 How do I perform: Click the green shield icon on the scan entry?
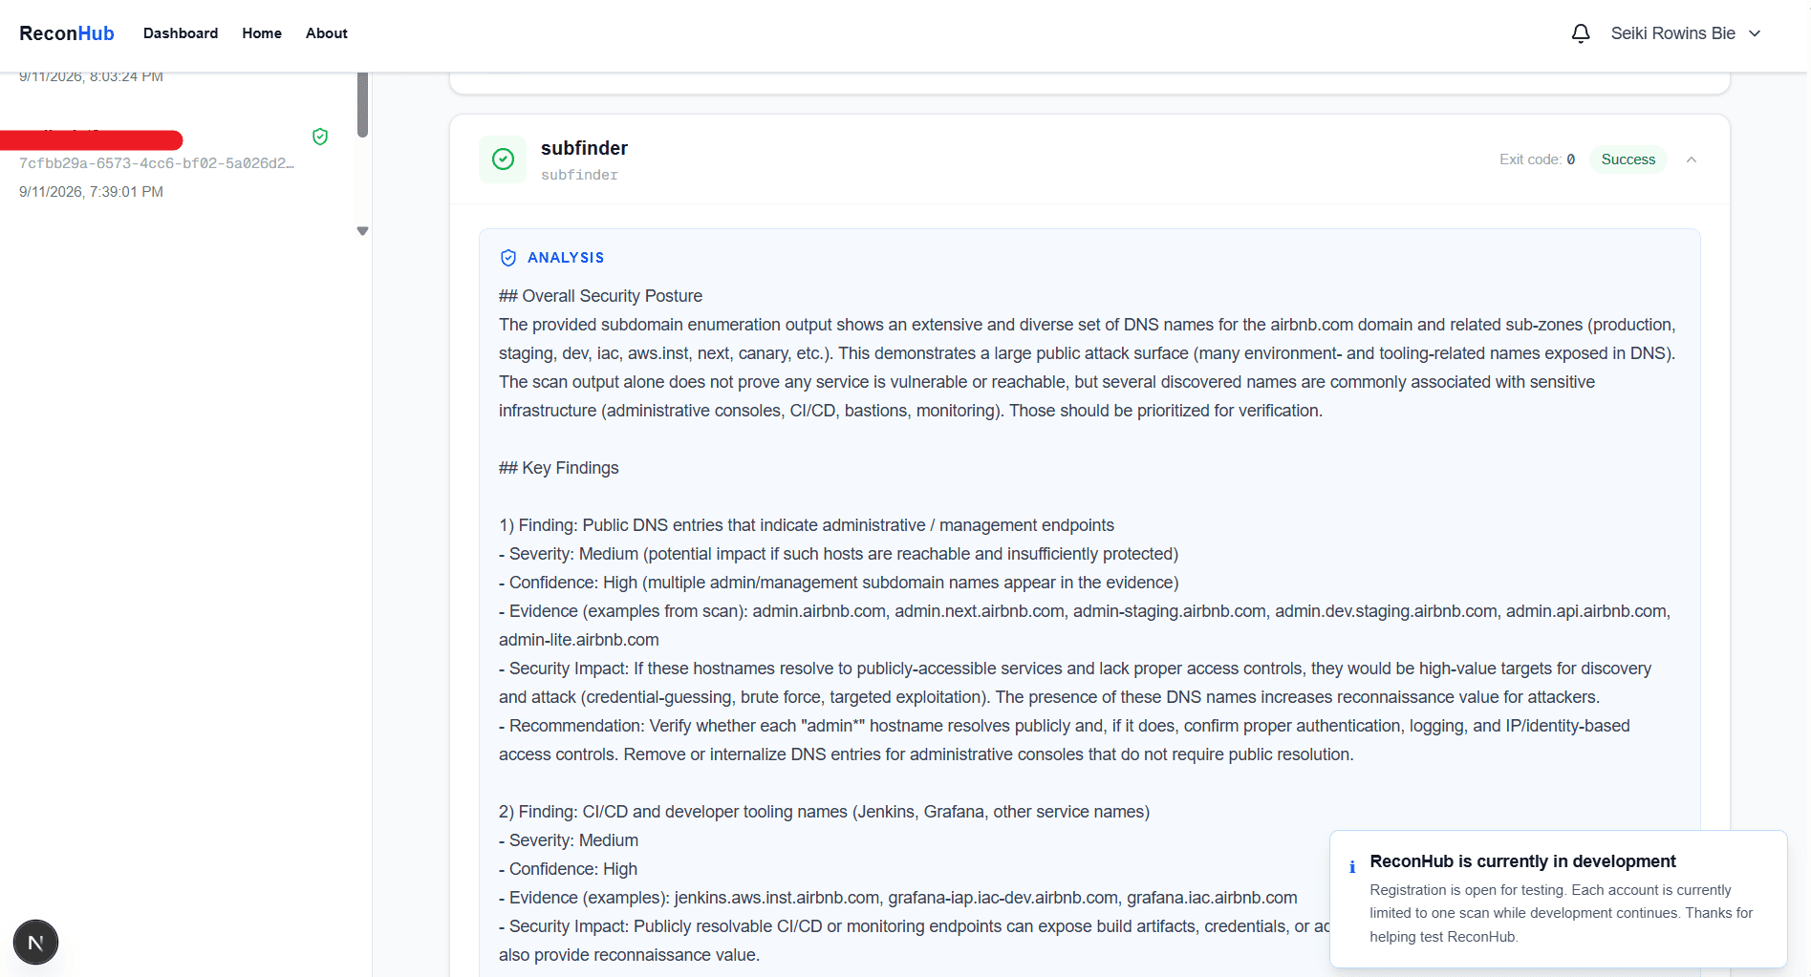[x=320, y=137]
